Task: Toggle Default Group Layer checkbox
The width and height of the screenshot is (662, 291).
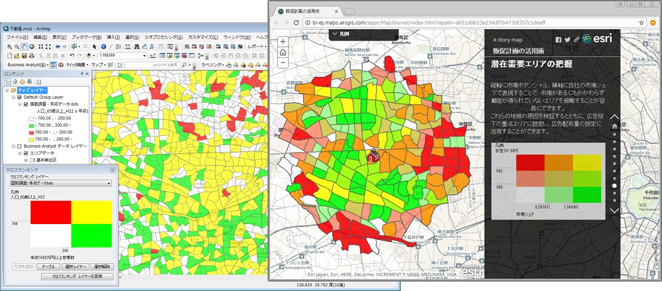Action: point(19,97)
